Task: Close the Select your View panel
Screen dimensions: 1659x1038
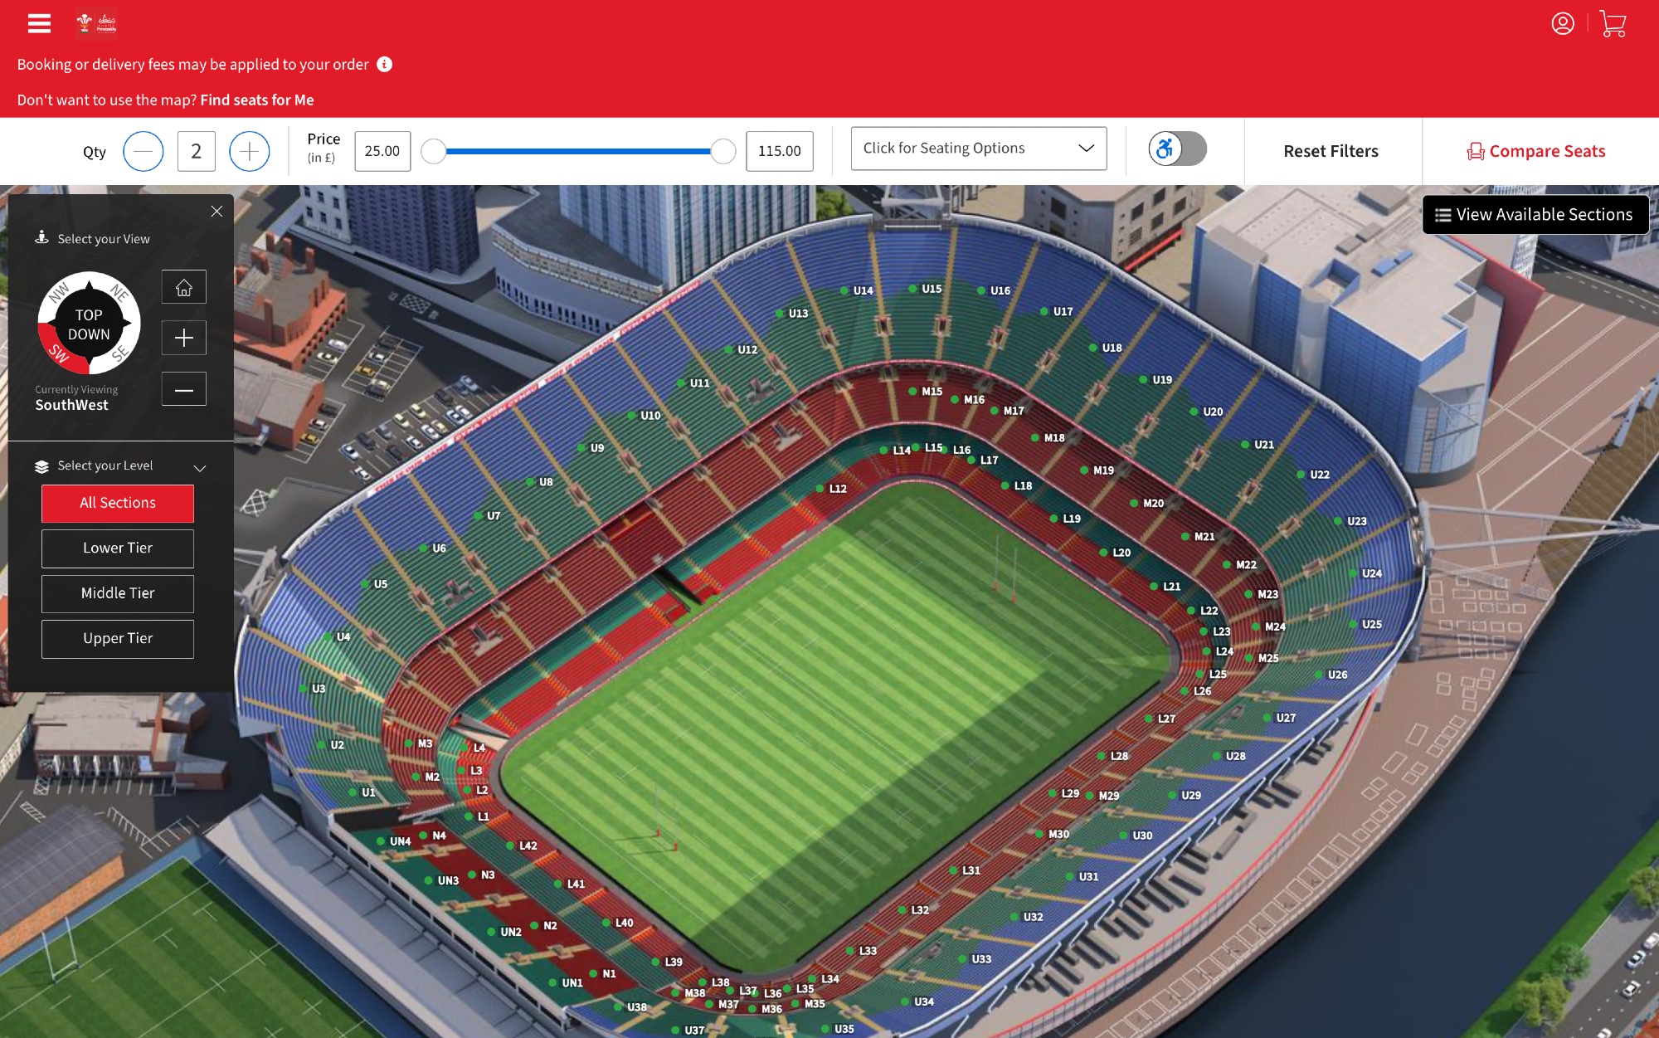Action: [216, 211]
